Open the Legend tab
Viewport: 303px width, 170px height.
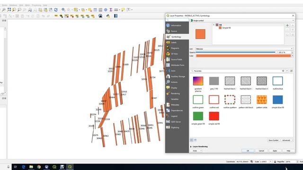pos(177,116)
